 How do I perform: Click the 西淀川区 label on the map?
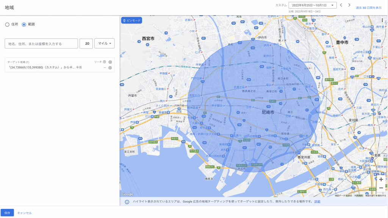[x=304, y=157]
